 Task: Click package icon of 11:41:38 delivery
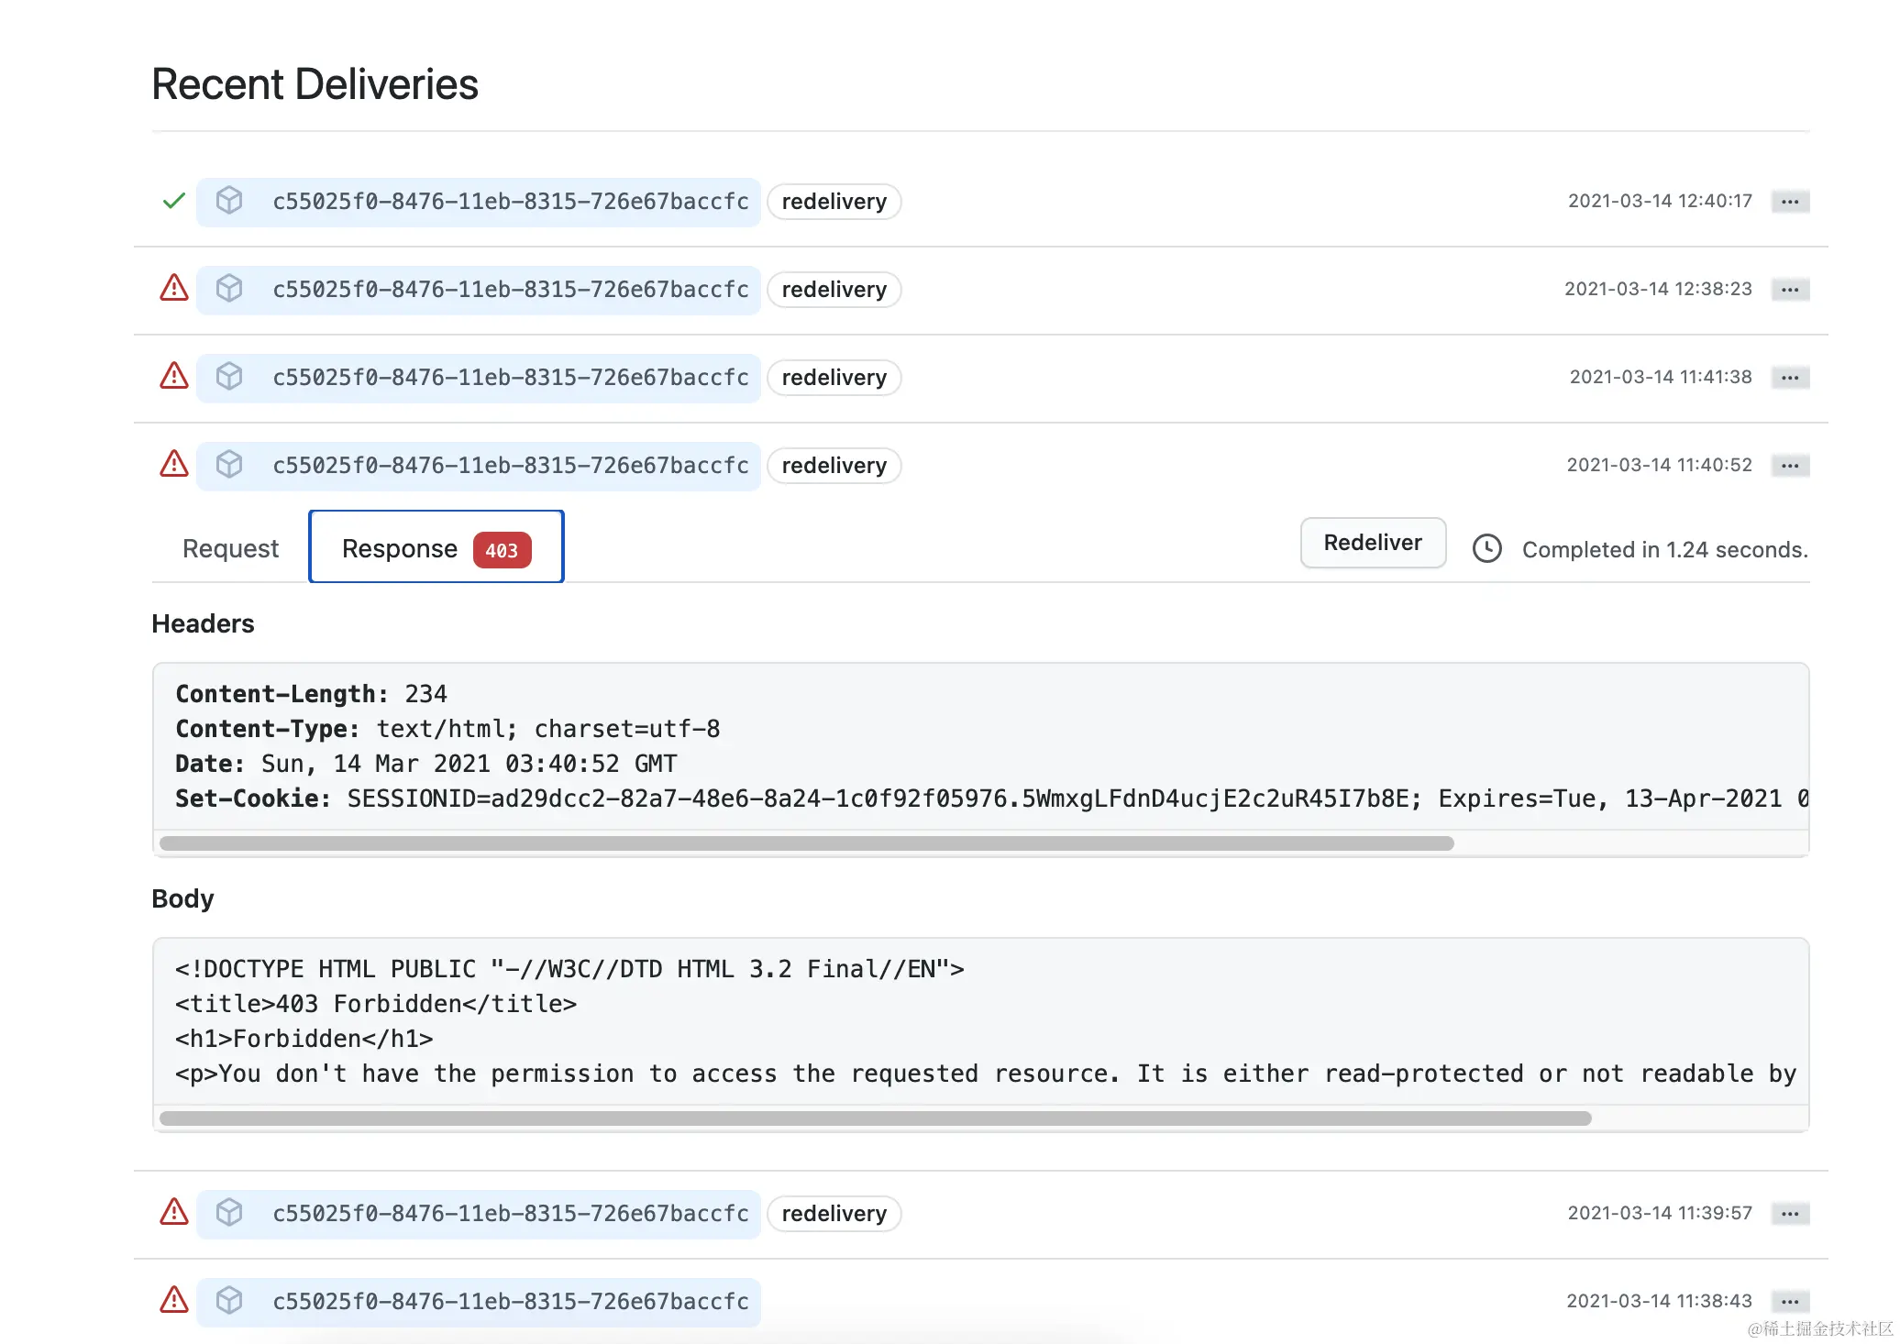point(229,377)
